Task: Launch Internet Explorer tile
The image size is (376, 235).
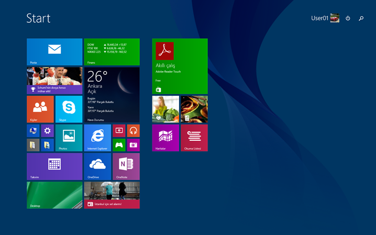Action: [x=97, y=138]
